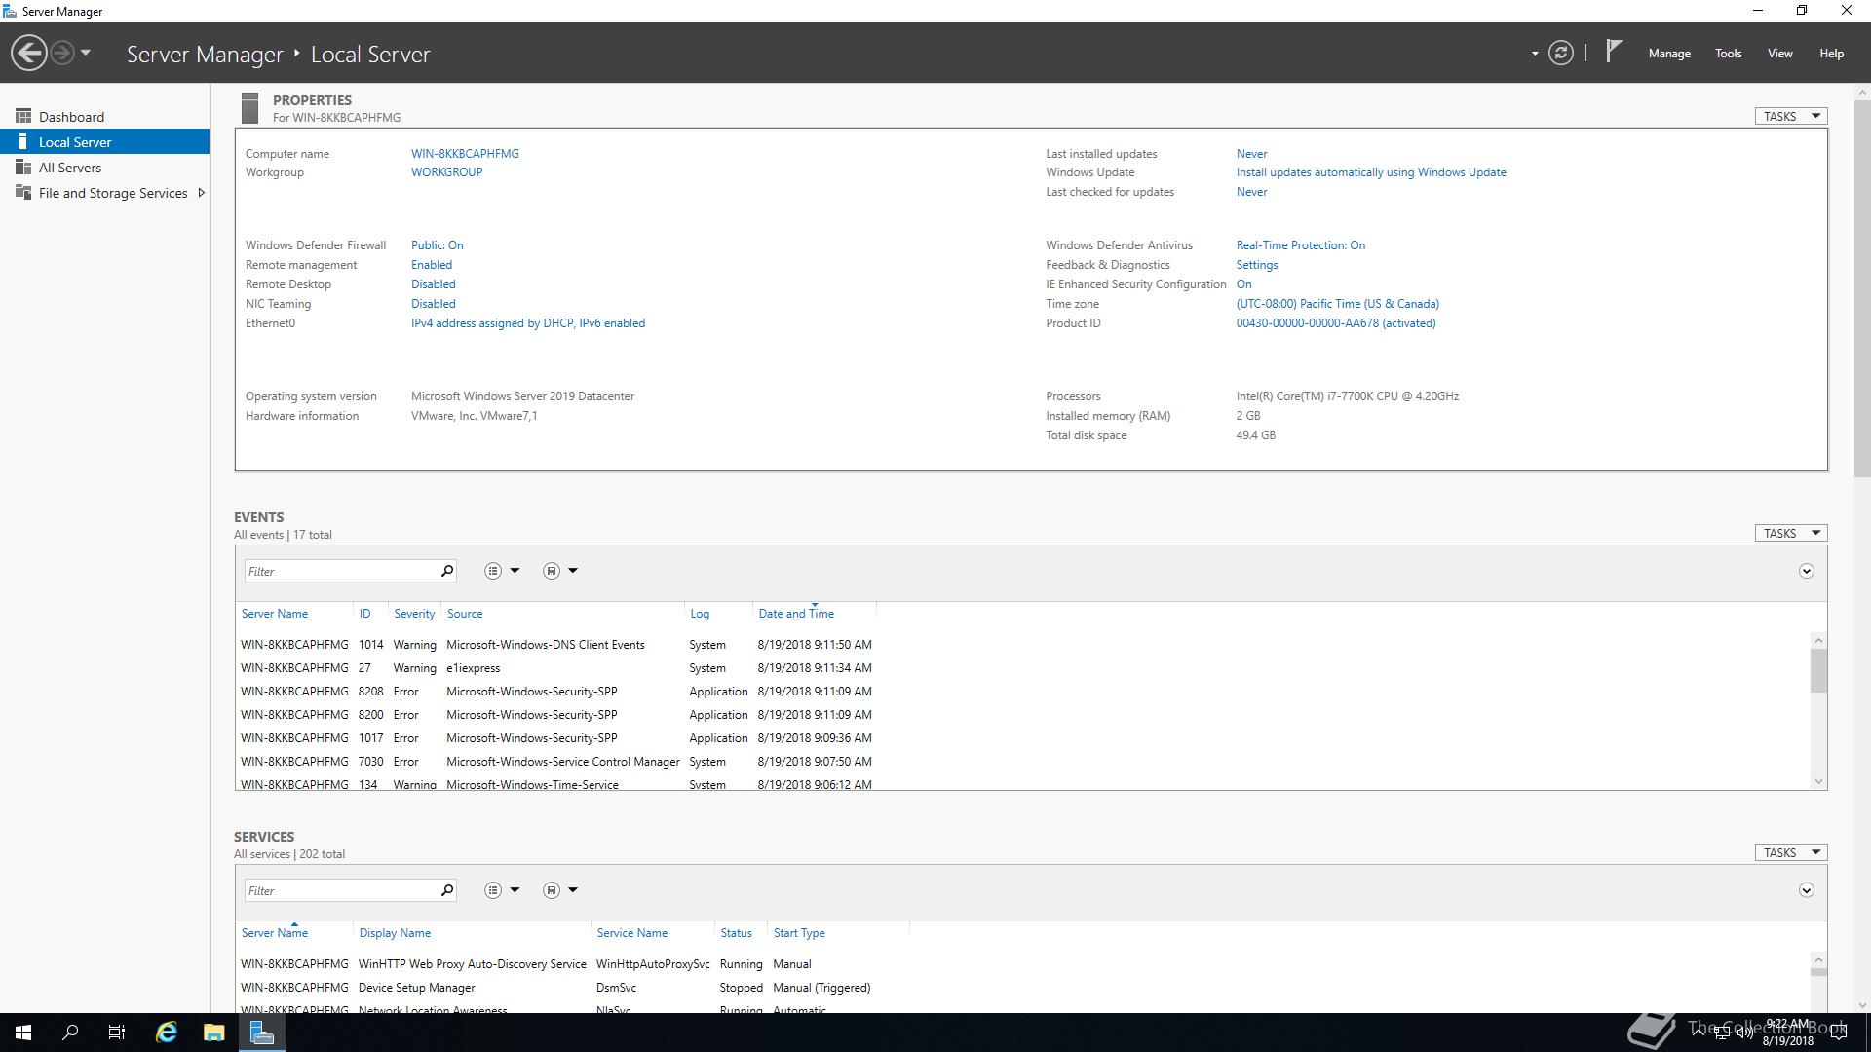The height and width of the screenshot is (1052, 1871).
Task: Open the Pacific Time zone link
Action: (x=1337, y=304)
